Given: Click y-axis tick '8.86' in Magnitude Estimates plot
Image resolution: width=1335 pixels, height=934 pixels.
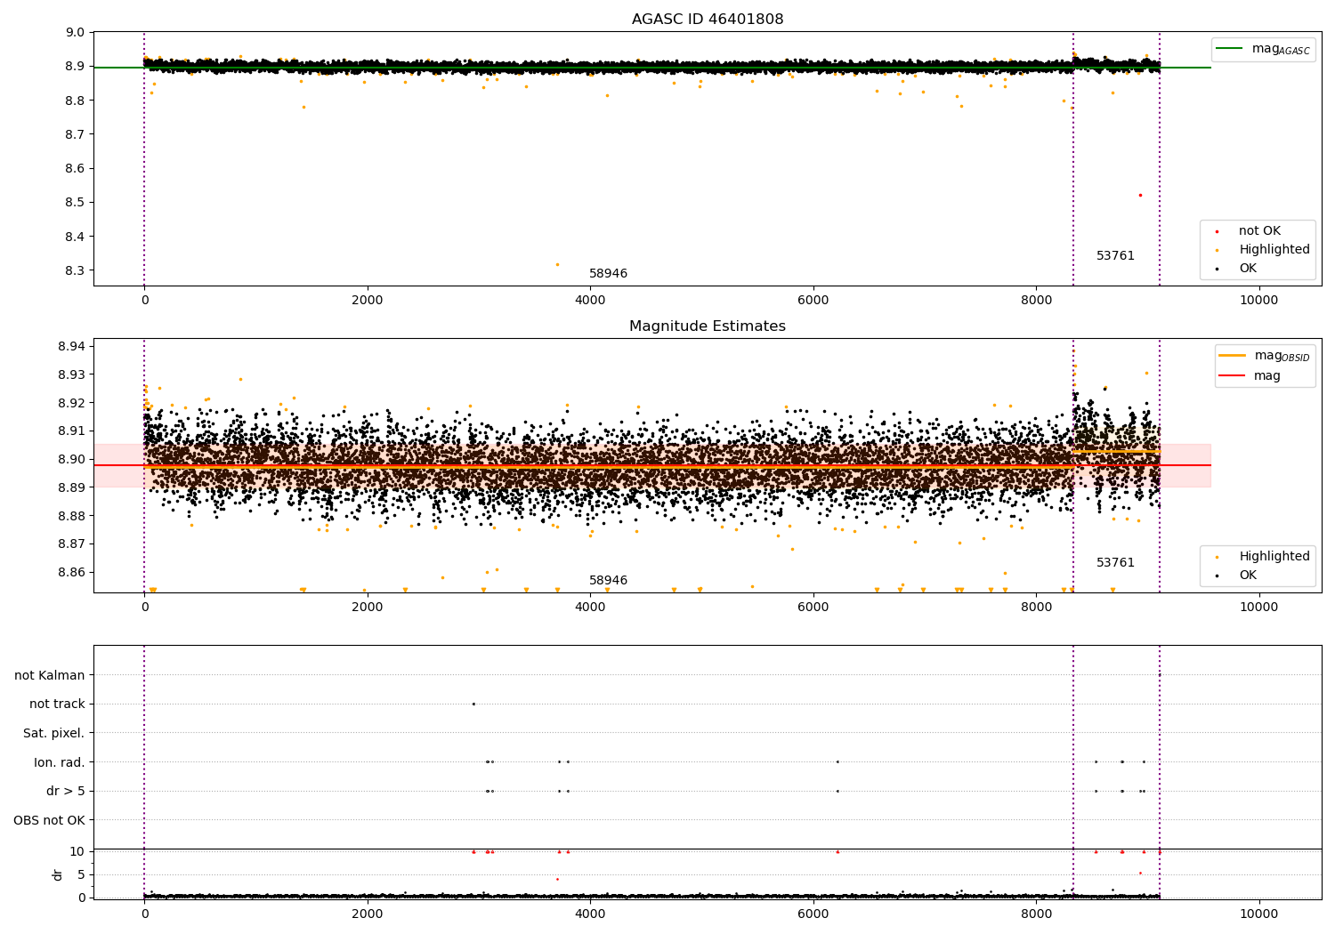Looking at the screenshot, I should (x=72, y=572).
